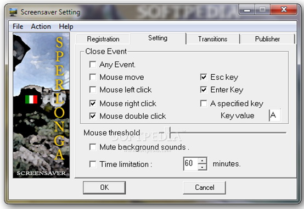Enable the Time limitation checkbox
Screen dimensions: 304x209
[93, 164]
